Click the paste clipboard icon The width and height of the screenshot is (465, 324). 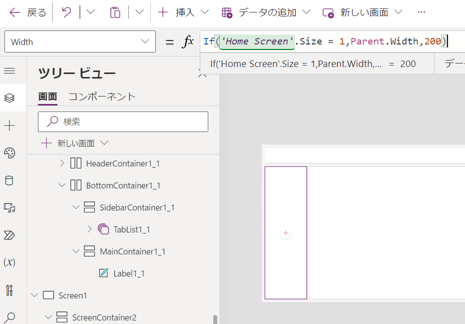(115, 12)
